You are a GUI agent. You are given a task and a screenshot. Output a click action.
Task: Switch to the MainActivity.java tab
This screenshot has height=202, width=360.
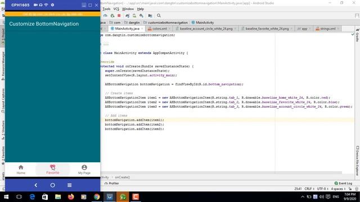[x=127, y=29]
